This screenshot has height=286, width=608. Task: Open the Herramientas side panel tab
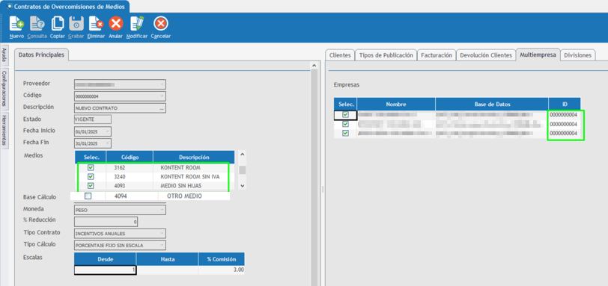(x=4, y=130)
